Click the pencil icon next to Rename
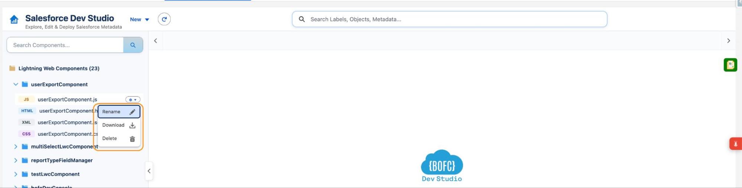This screenshot has height=188, width=742. (x=133, y=112)
